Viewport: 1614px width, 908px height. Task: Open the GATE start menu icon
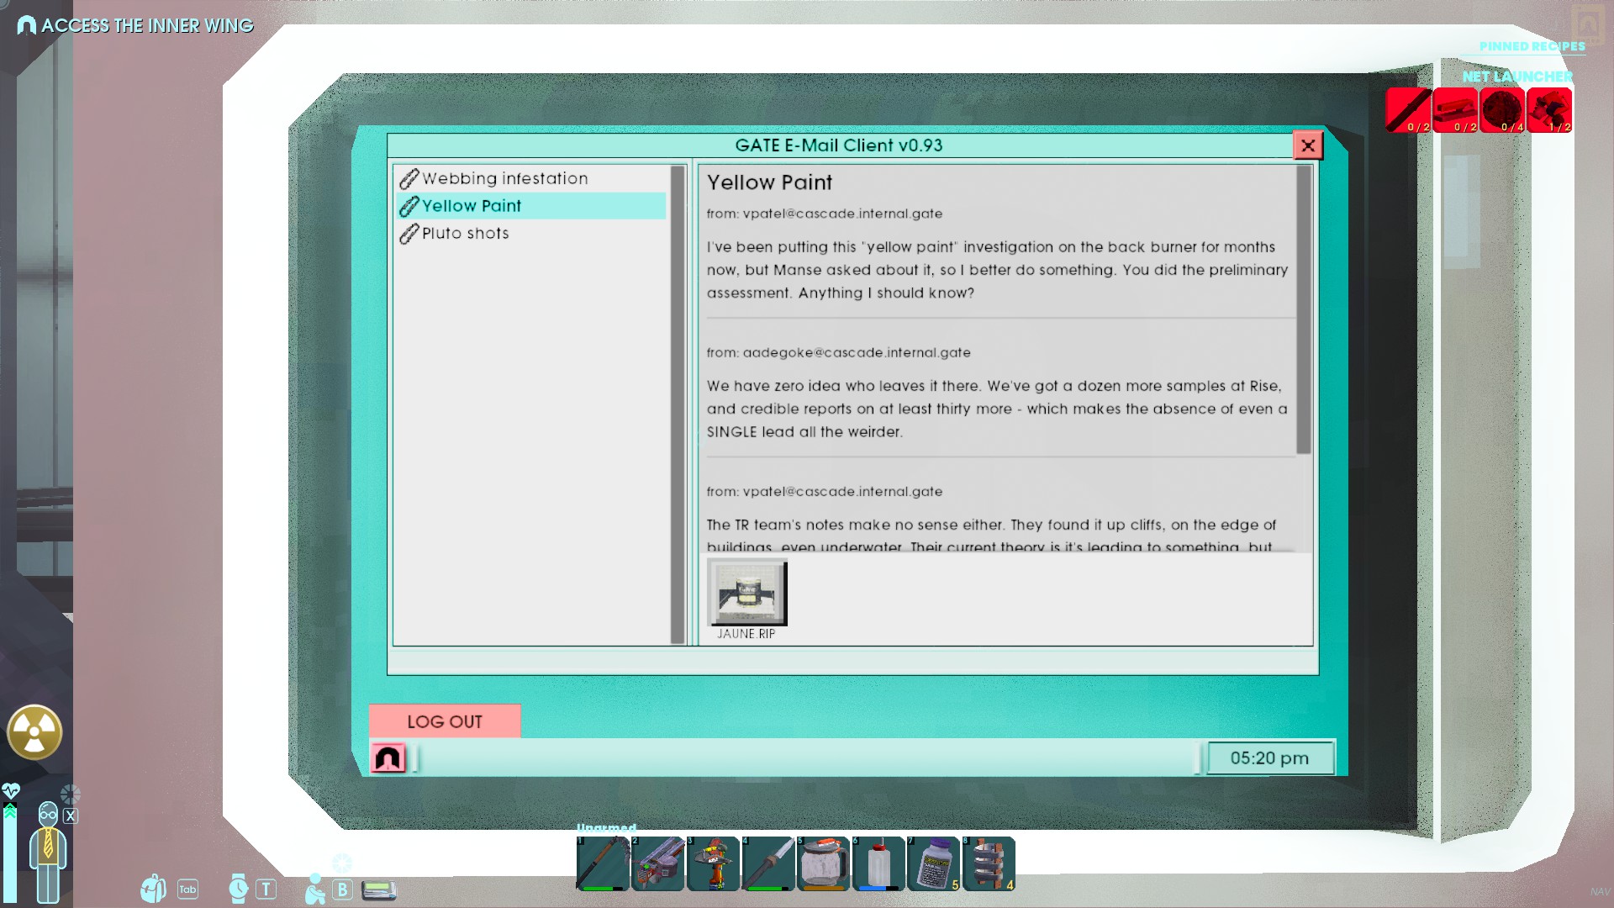tap(388, 758)
